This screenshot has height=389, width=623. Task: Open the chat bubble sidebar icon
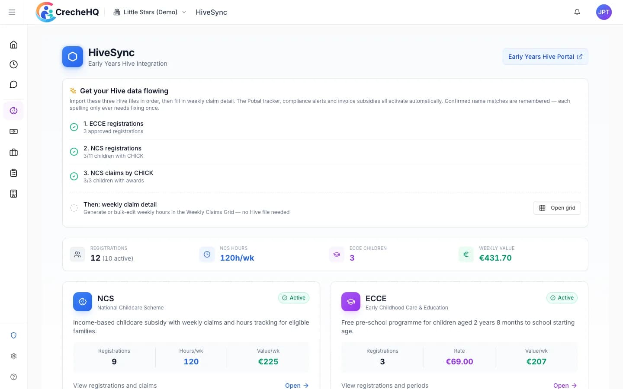14,84
